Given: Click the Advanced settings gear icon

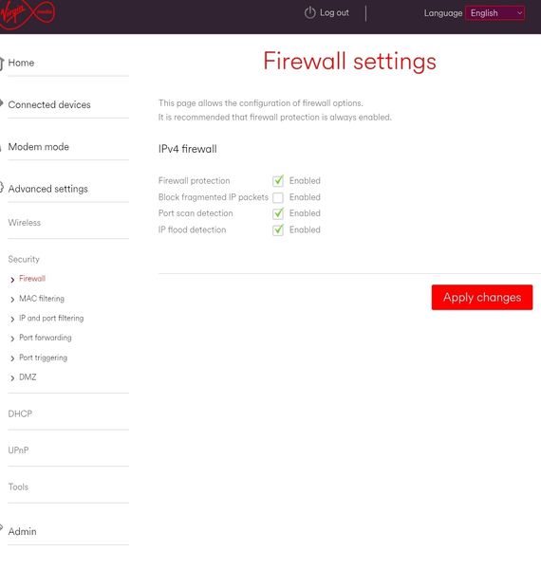Looking at the screenshot, I should [2, 187].
